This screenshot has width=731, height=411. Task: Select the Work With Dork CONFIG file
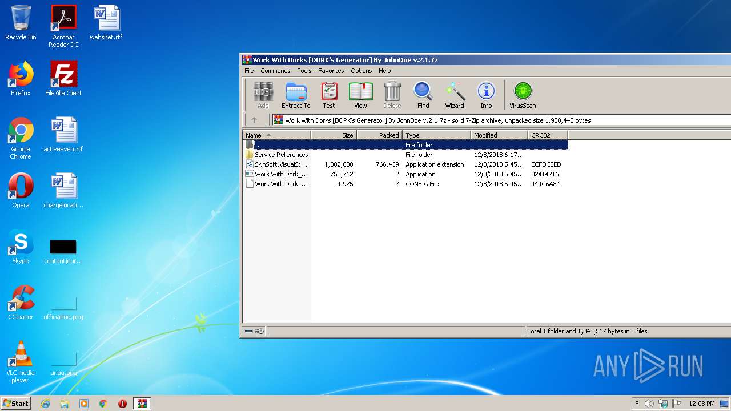pos(405,184)
